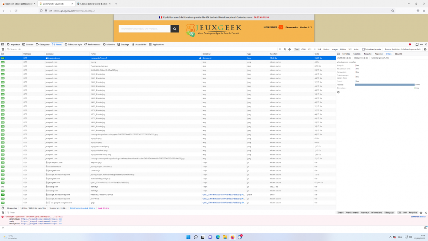
Task: Select the commande?step=1 request row
Action: click(x=168, y=58)
